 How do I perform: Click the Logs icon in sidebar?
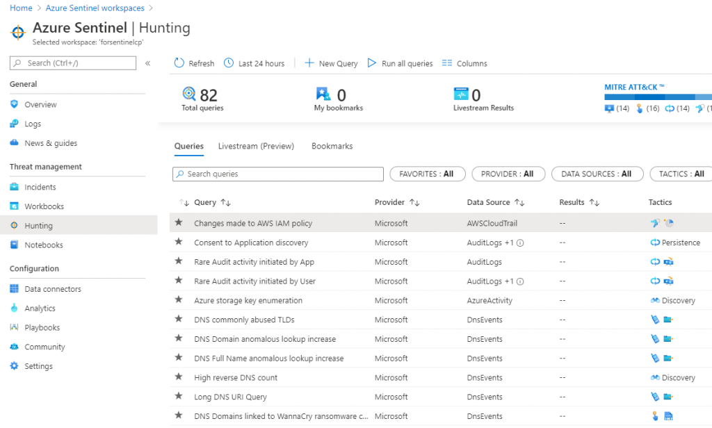(x=14, y=124)
